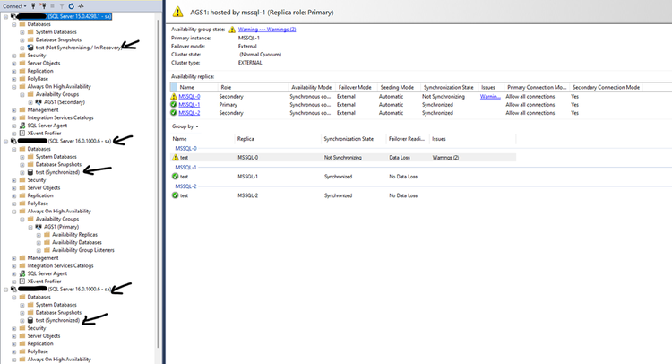Click the AGS1 (Primary) availability group icon
This screenshot has height=364, width=672.
[39, 227]
